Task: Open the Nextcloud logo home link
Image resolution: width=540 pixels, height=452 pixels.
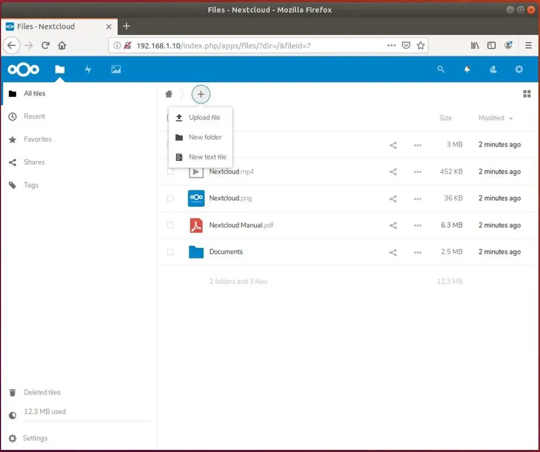Action: [x=23, y=70]
